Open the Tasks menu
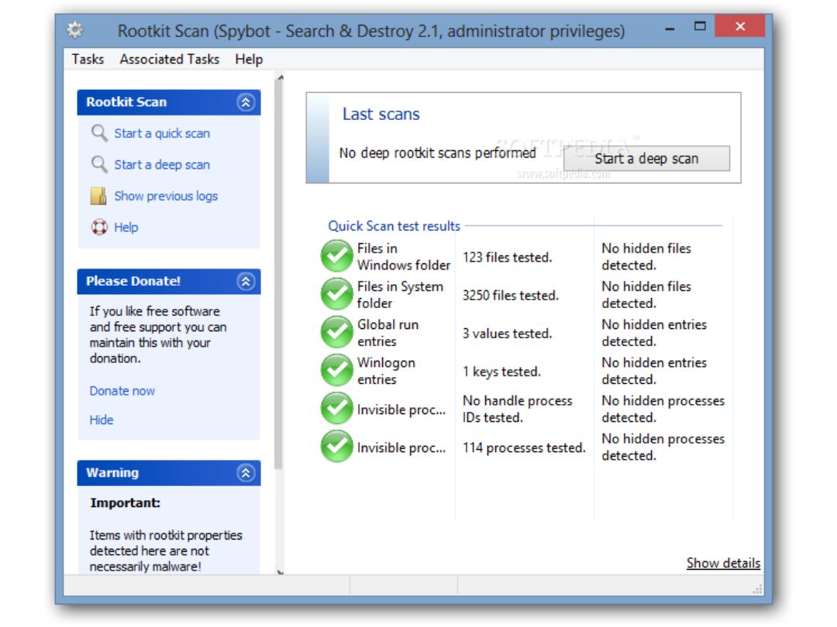 click(88, 59)
